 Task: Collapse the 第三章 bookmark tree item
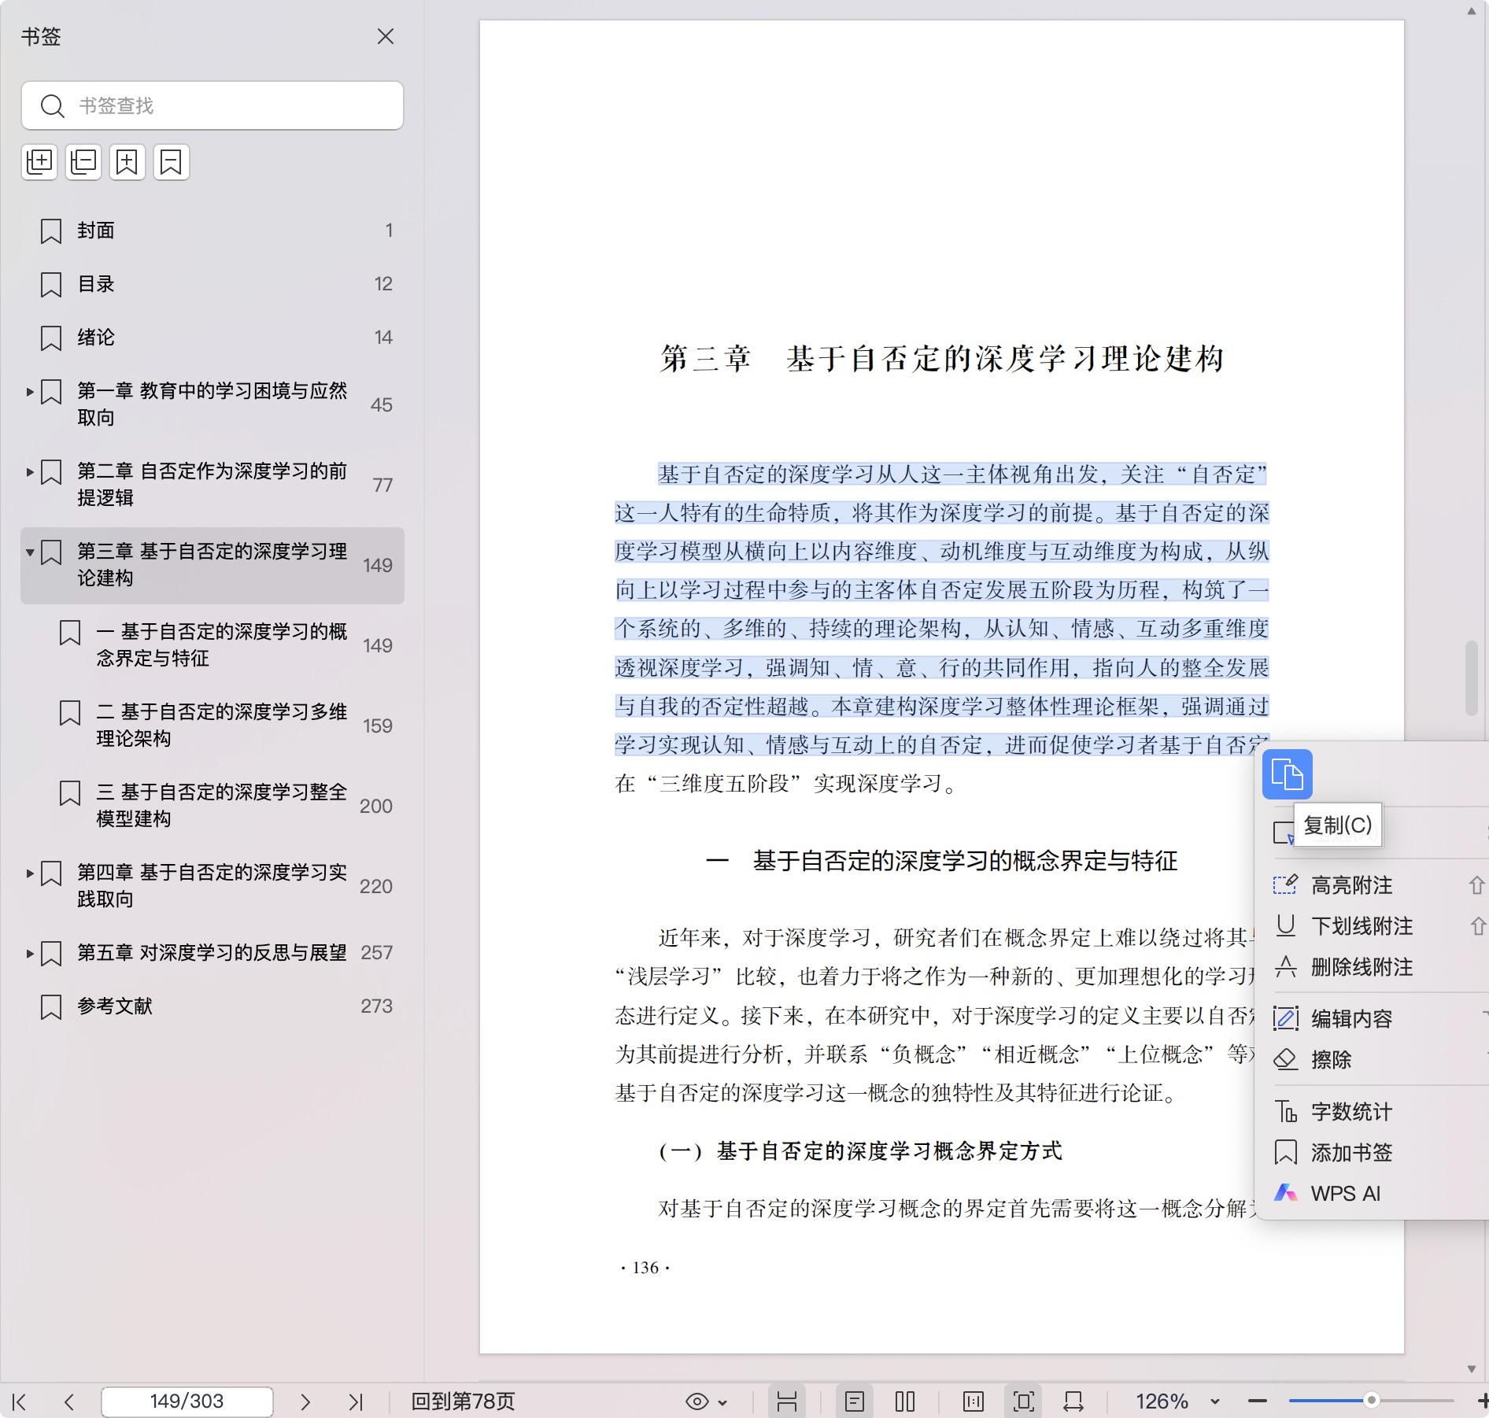[x=30, y=552]
